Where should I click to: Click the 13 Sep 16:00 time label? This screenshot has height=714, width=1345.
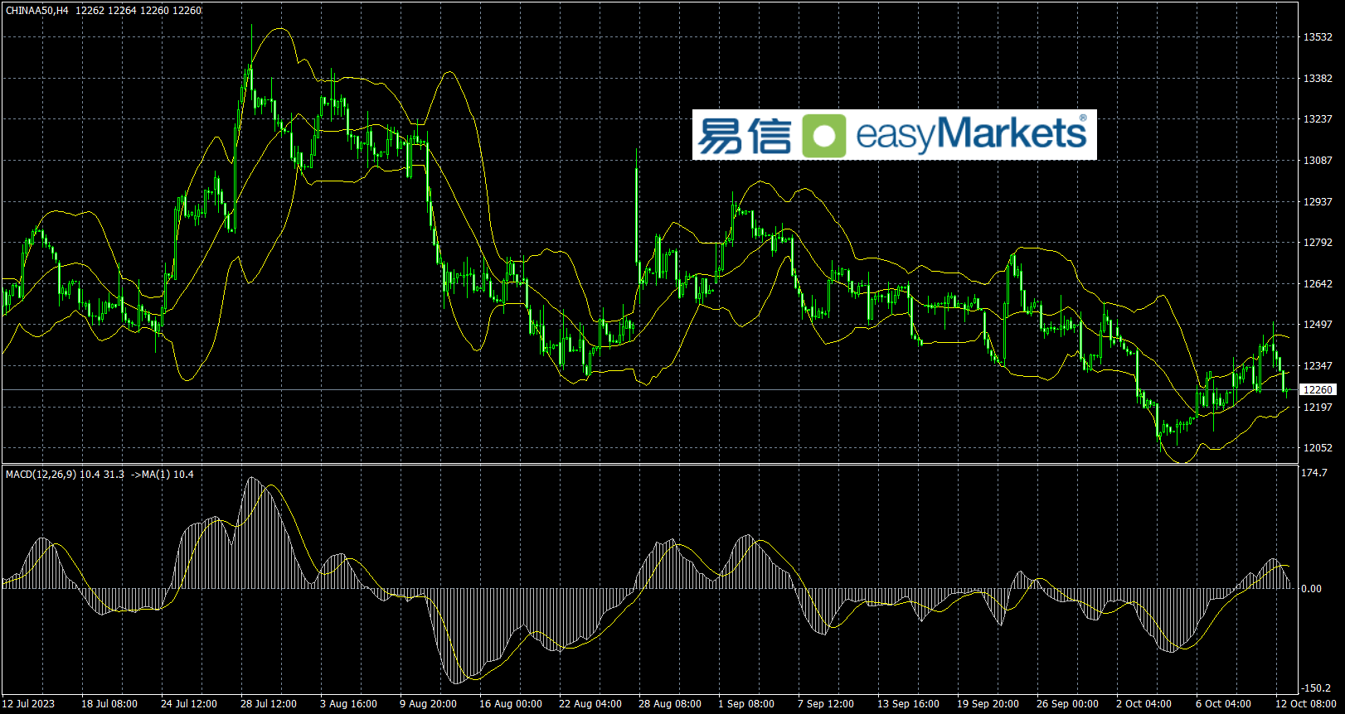coord(909,704)
